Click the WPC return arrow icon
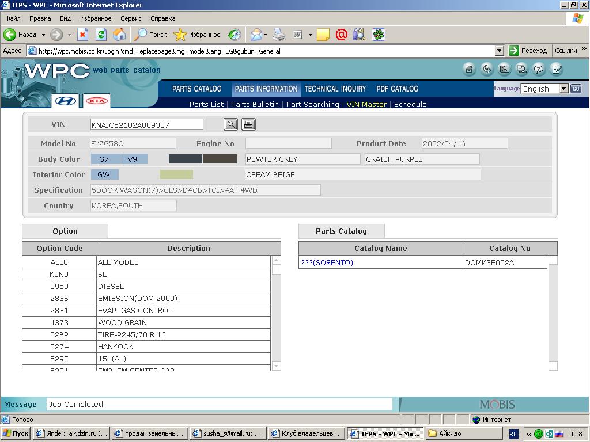 point(487,70)
